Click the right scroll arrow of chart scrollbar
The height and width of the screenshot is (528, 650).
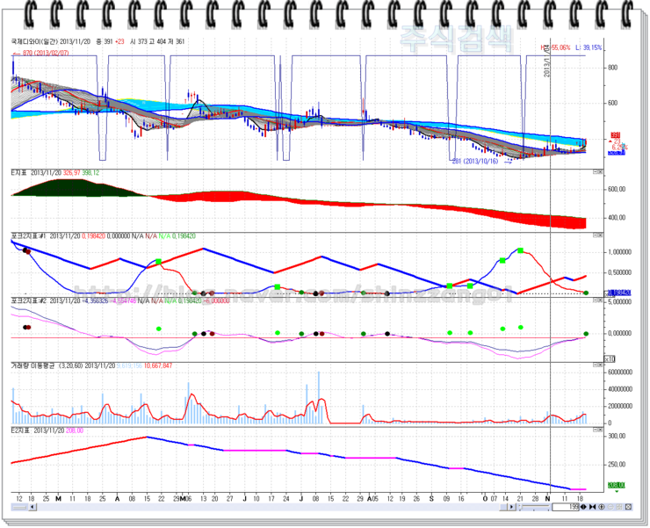(512, 507)
